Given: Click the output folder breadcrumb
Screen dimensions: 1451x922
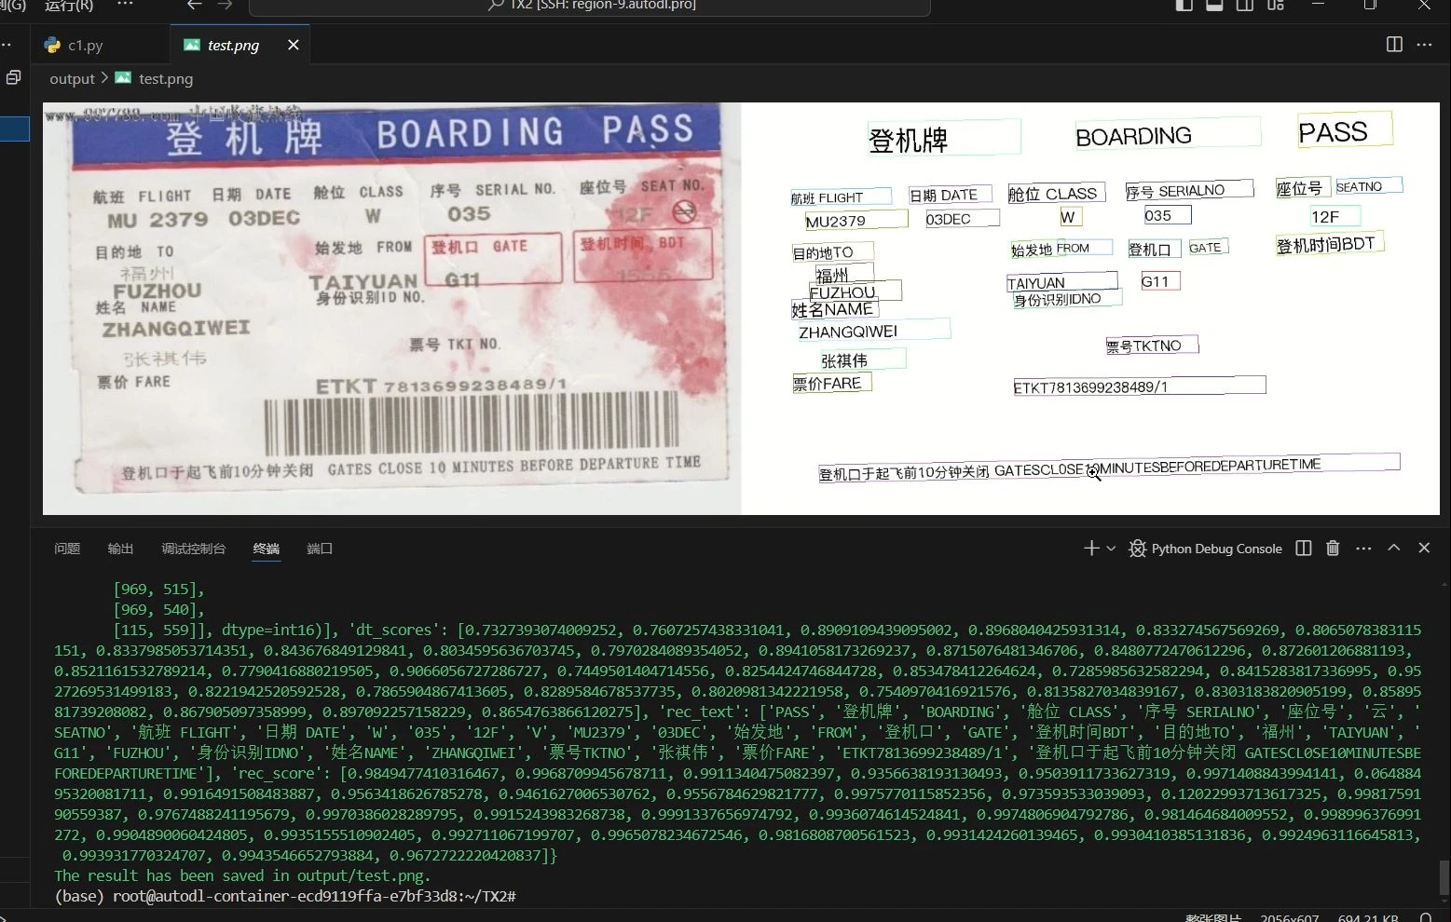Looking at the screenshot, I should click(x=72, y=79).
